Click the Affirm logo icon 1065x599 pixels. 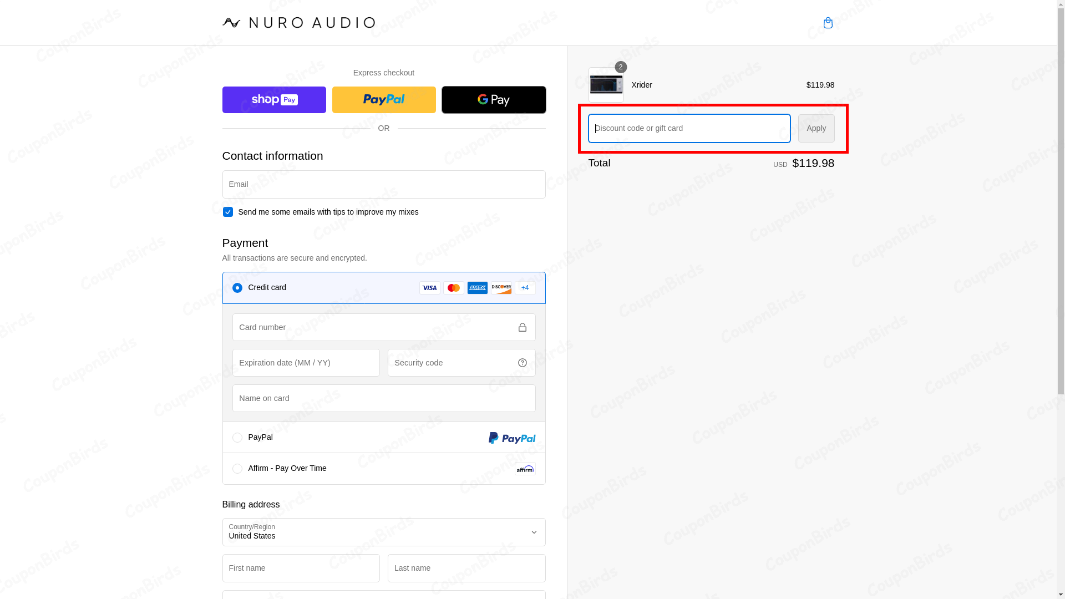524,468
